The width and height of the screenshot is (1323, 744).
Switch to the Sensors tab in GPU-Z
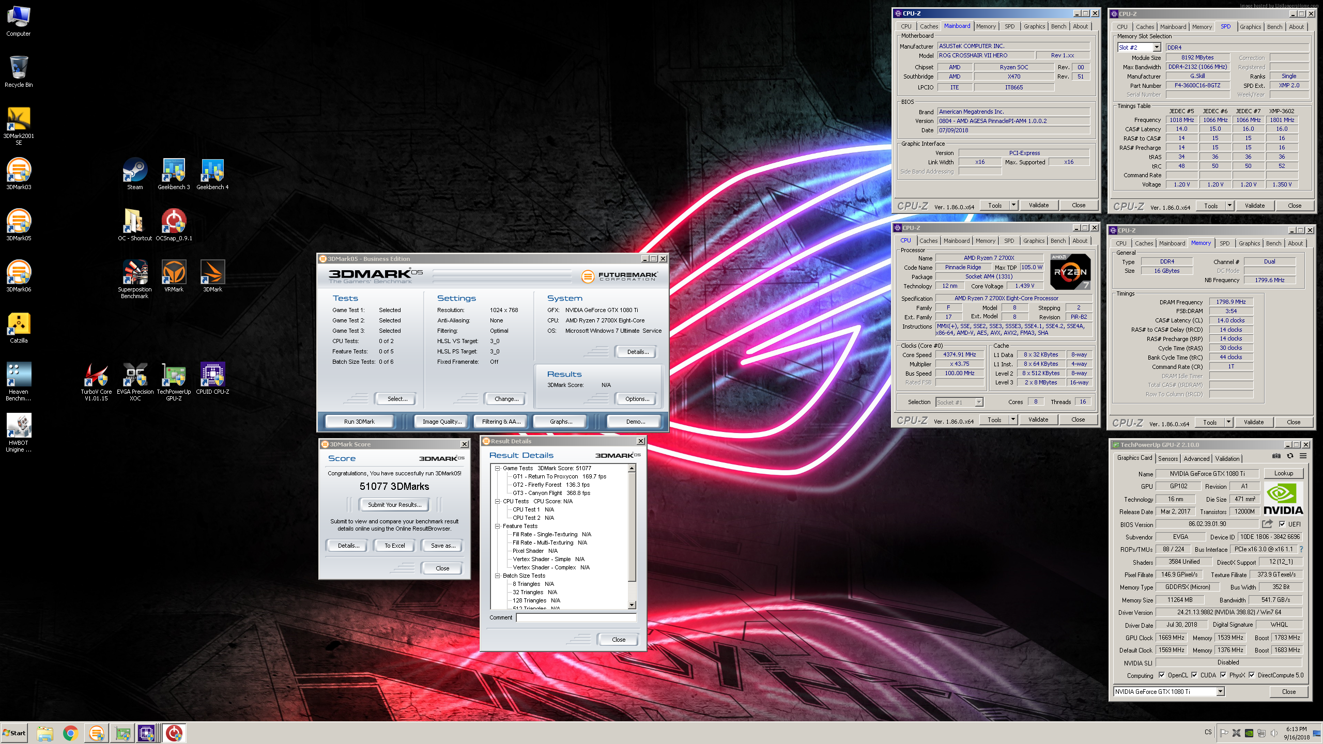1168,458
